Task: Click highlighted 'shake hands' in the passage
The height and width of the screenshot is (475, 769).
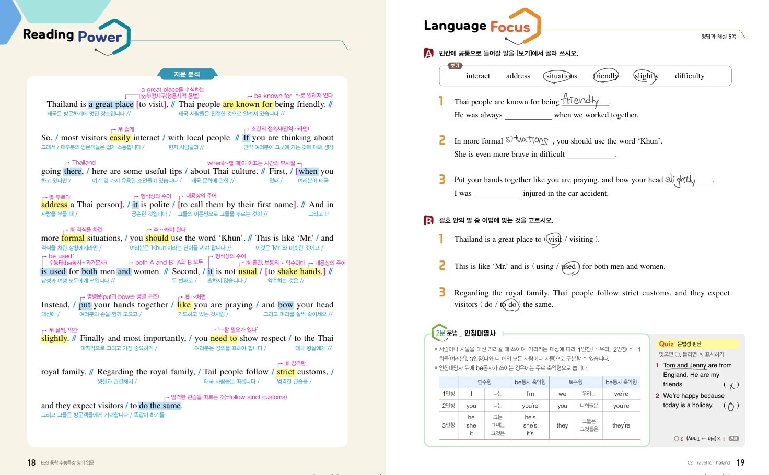Action: coord(299,271)
